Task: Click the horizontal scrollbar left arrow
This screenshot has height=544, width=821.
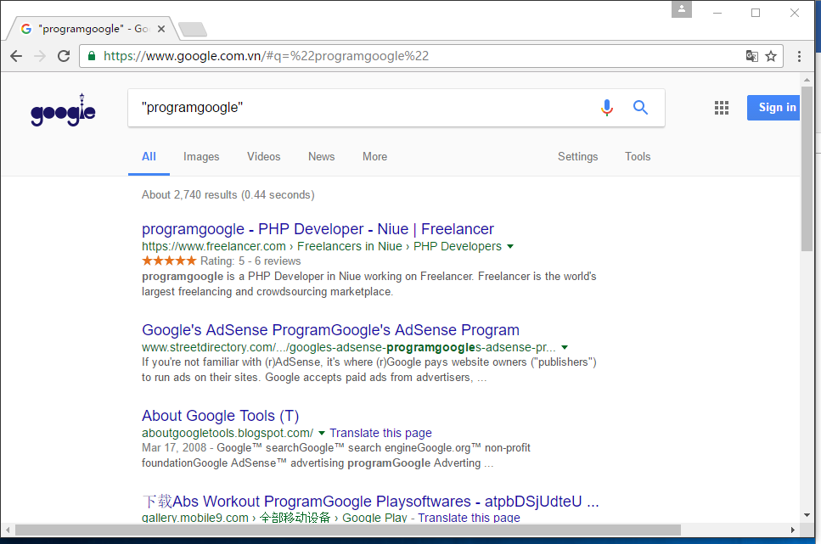Action: pos(8,530)
